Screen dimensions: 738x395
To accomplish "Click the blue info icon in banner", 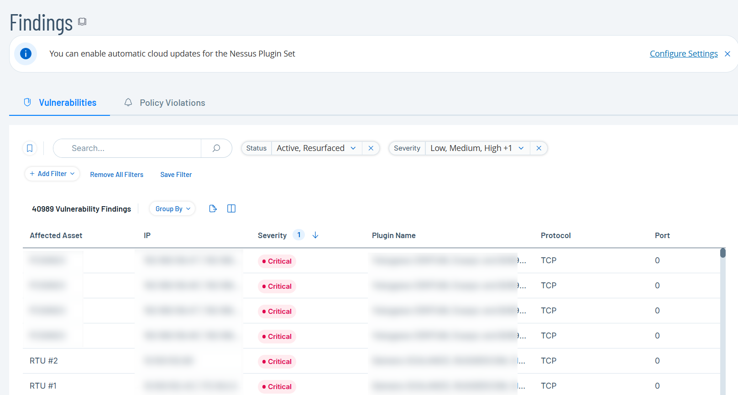I will 26,54.
